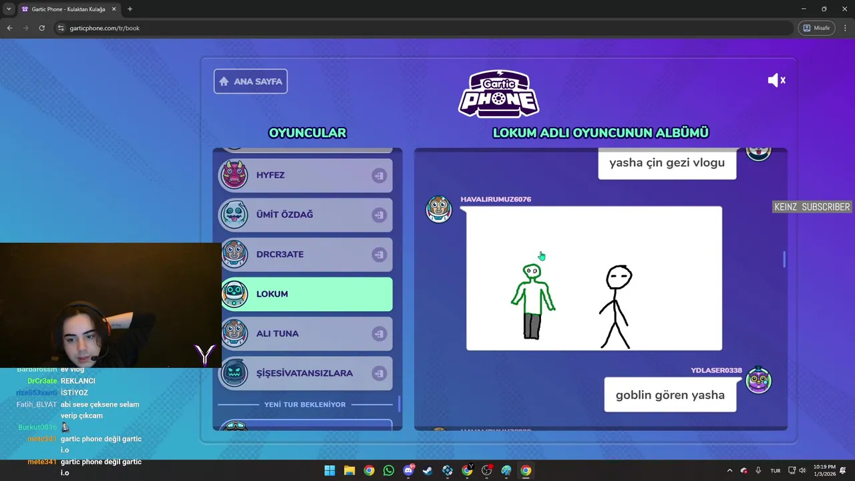Go back in the browser

click(x=9, y=28)
